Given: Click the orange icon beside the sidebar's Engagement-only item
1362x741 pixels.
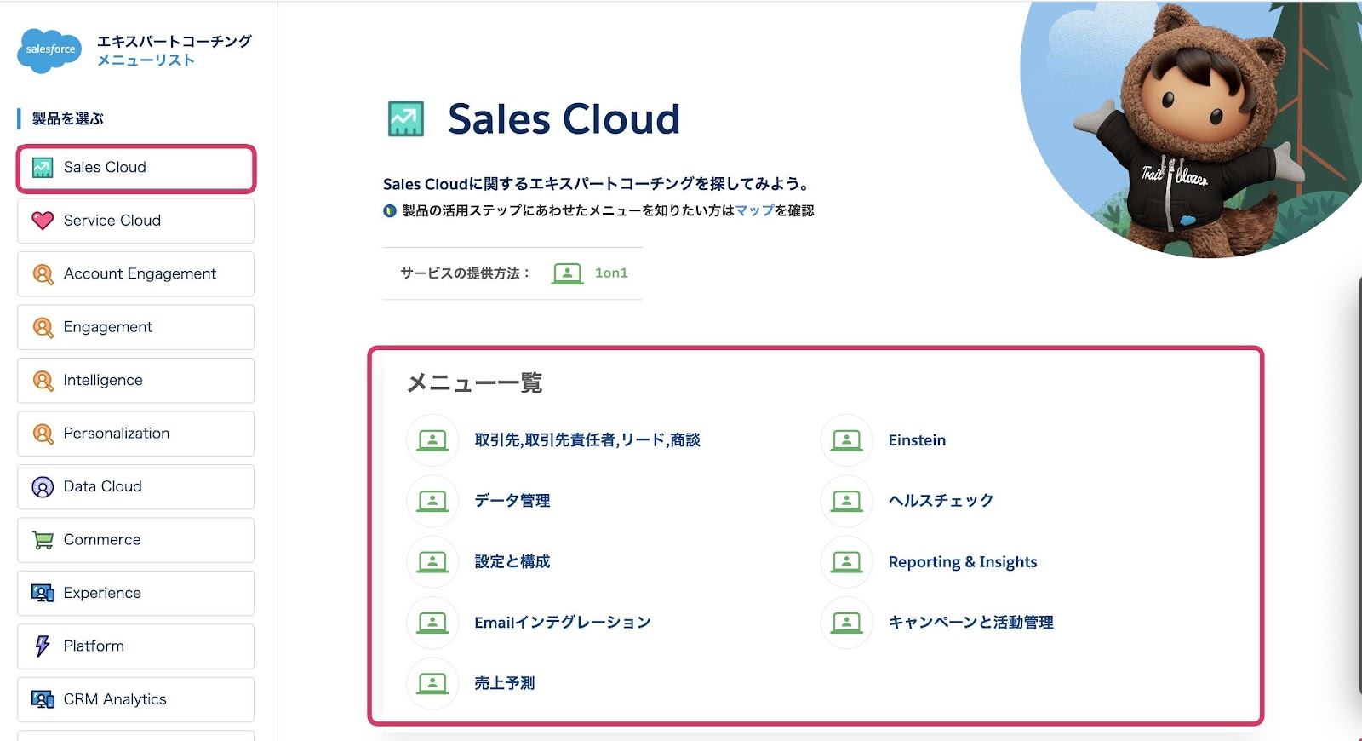Looking at the screenshot, I should pyautogui.click(x=43, y=327).
